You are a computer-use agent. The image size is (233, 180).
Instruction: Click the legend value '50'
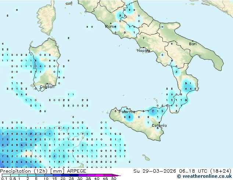tap(114, 179)
